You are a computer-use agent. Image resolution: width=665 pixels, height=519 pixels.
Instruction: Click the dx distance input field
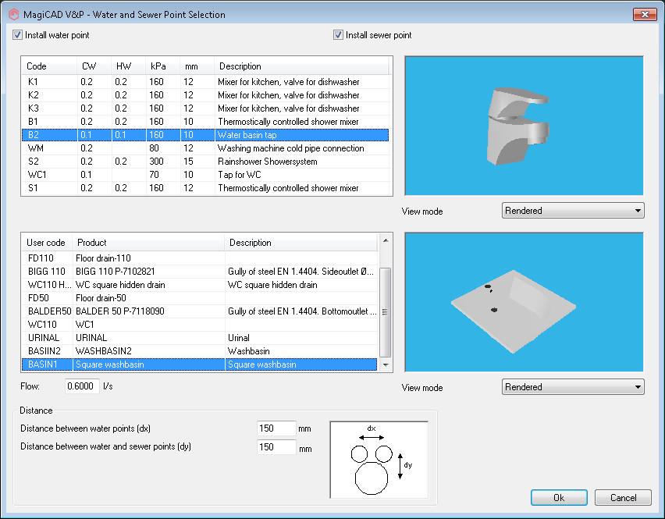[x=276, y=428]
